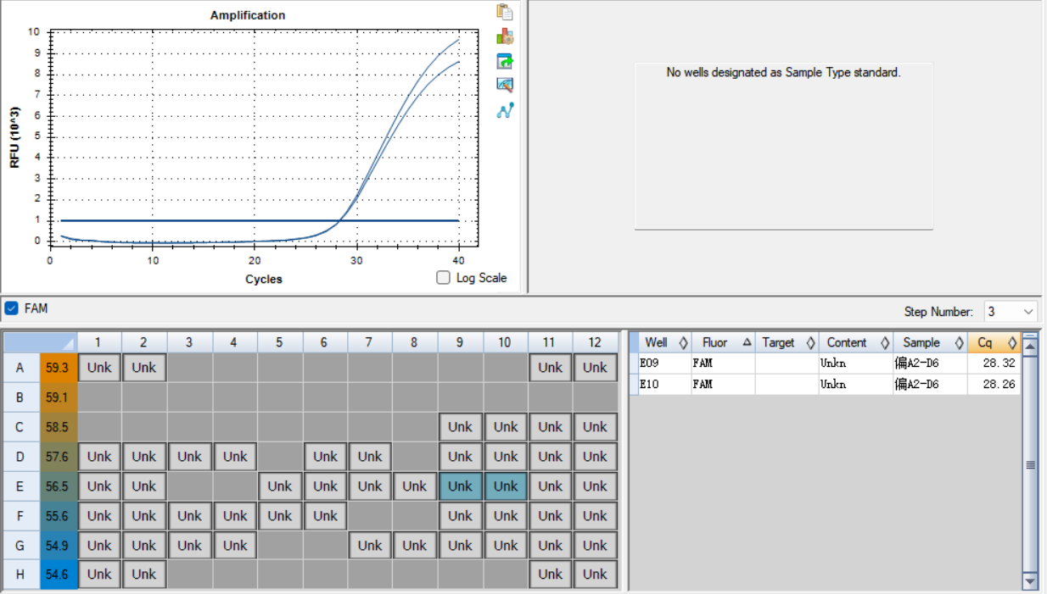Select plate row E header
The image size is (1047, 594).
(x=20, y=486)
